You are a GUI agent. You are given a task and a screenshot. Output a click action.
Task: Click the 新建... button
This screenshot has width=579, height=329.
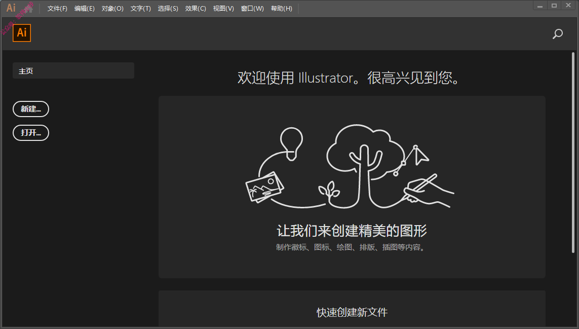point(31,109)
